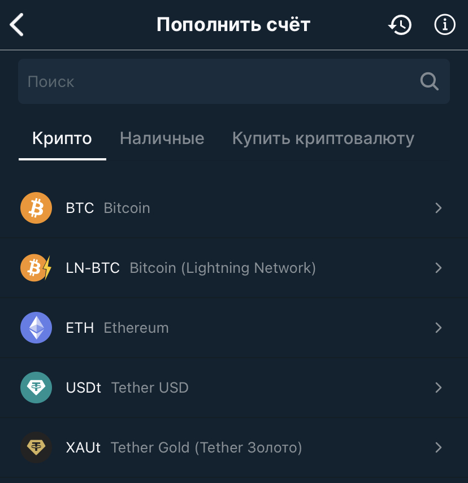The width and height of the screenshot is (468, 483).
Task: Choose Tether Gold (Tether Золото) label
Action: click(206, 447)
